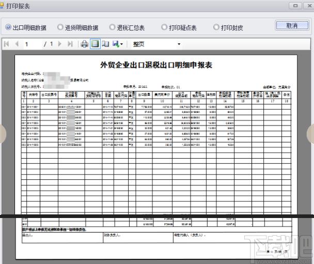Maximize the 打印报表 window
Viewport: 314px width, 264px height.
295,5
